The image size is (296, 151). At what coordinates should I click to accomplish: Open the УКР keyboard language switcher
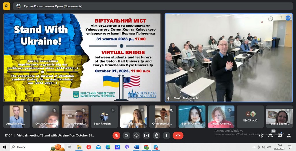(269, 147)
